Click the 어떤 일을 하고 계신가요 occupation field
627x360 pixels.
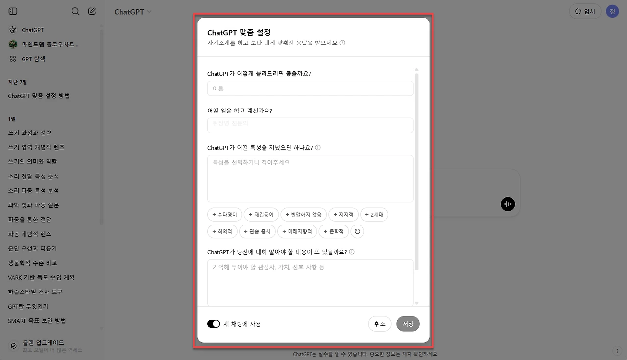click(x=310, y=125)
